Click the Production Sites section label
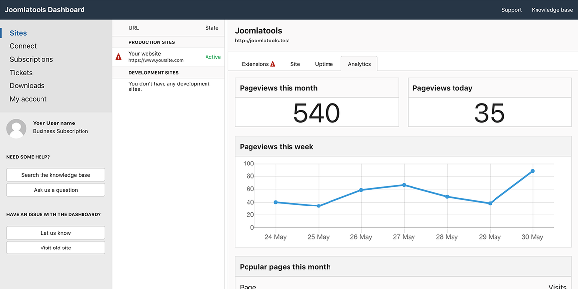 pyautogui.click(x=152, y=42)
